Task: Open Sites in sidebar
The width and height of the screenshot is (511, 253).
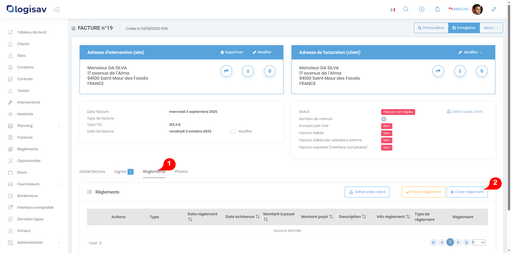Action: 21,56
